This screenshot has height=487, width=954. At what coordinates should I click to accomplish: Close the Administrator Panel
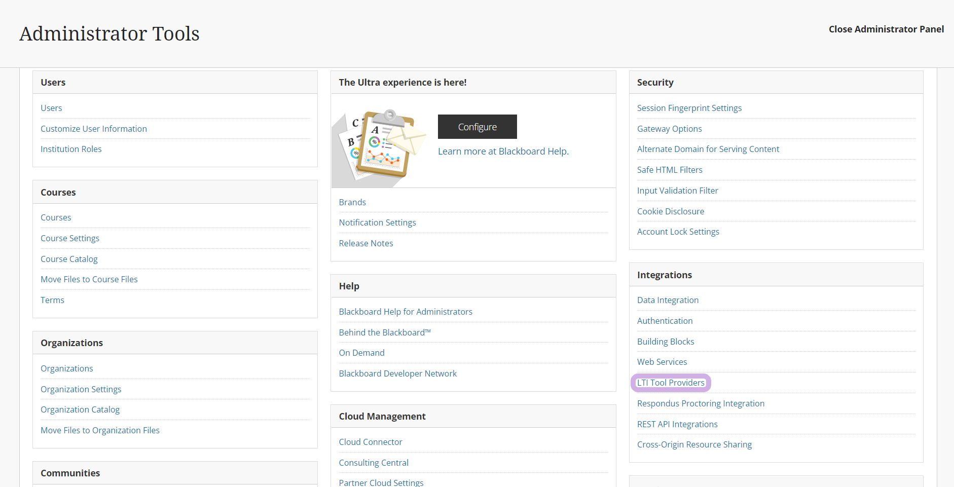886,29
